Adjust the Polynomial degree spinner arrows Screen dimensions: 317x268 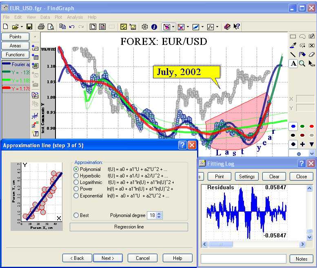click(x=159, y=215)
